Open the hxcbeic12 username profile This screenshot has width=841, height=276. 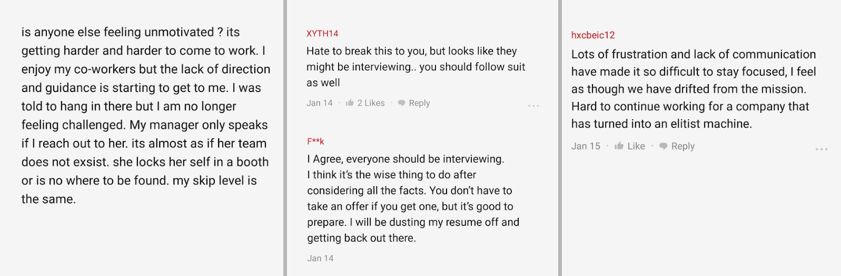pyautogui.click(x=593, y=35)
